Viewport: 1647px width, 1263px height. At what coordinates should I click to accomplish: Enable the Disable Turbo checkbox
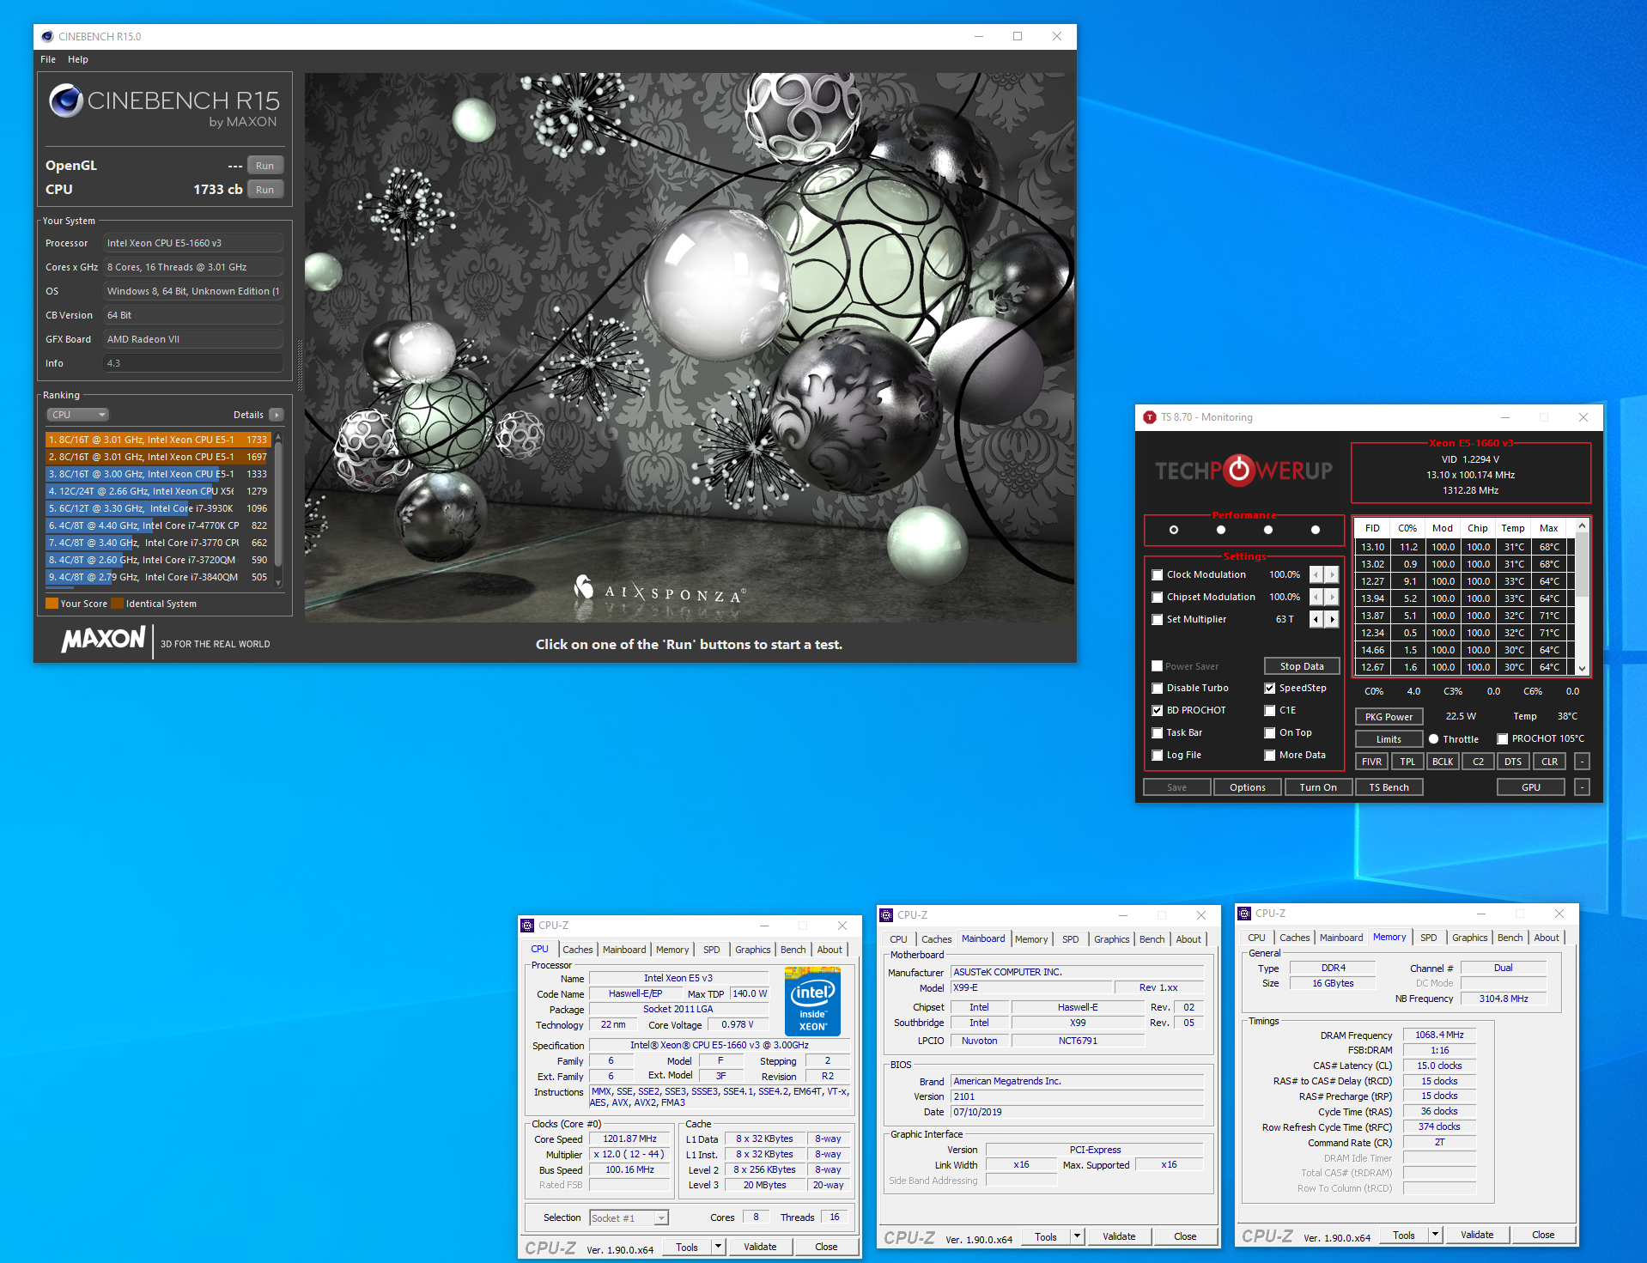tap(1158, 688)
